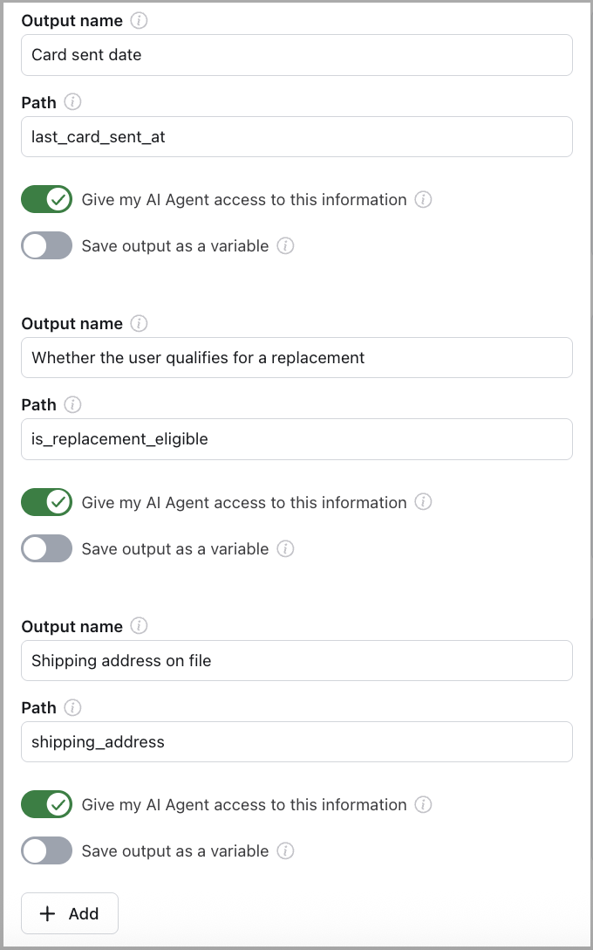Click info icon beside third Output name label
The width and height of the screenshot is (593, 950).
(x=139, y=626)
